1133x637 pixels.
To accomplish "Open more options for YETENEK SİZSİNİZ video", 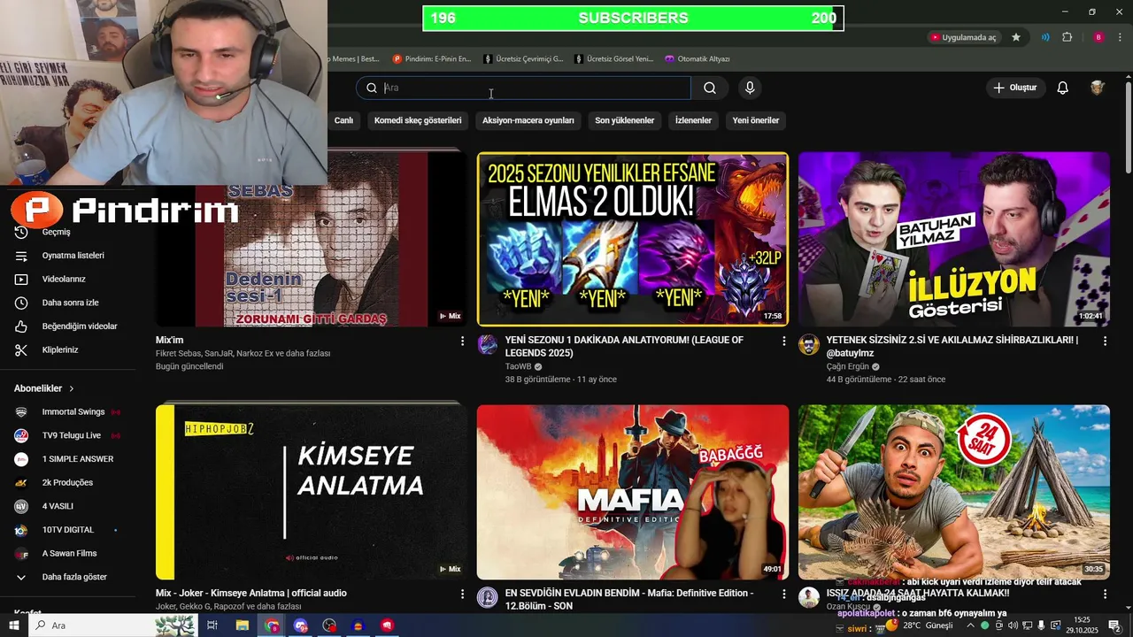I will (1105, 341).
